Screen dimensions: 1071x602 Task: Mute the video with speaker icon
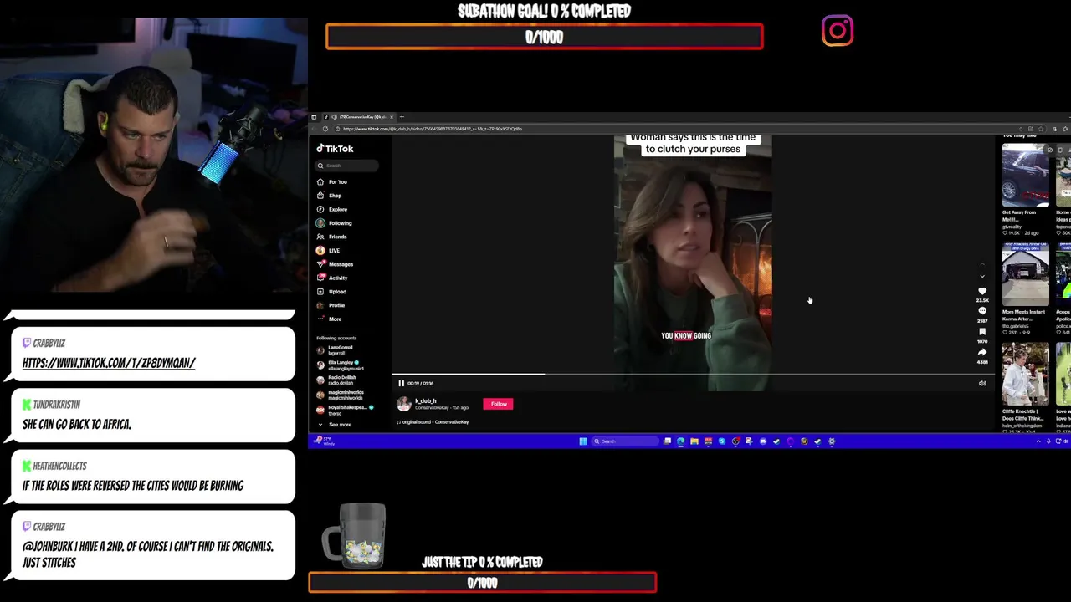pos(982,383)
